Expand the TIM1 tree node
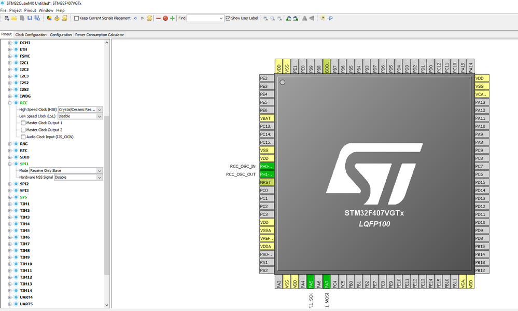The width and height of the screenshot is (518, 311). [10, 204]
